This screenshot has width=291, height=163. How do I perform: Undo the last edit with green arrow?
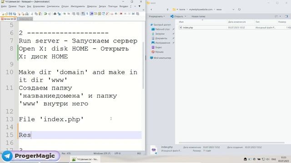[x=45, y=14]
